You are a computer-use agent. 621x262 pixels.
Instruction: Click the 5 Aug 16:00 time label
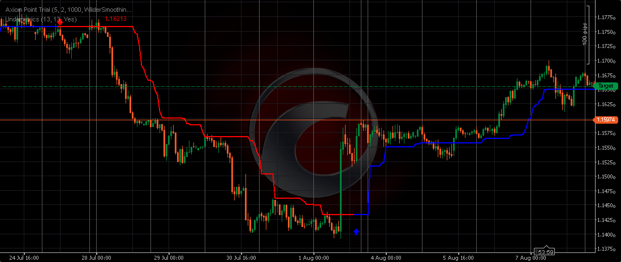point(458,257)
